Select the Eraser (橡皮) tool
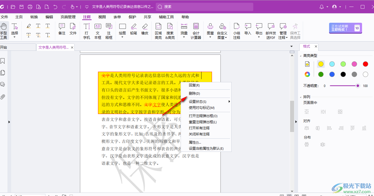The height and width of the screenshot is (196, 374). [145, 29]
